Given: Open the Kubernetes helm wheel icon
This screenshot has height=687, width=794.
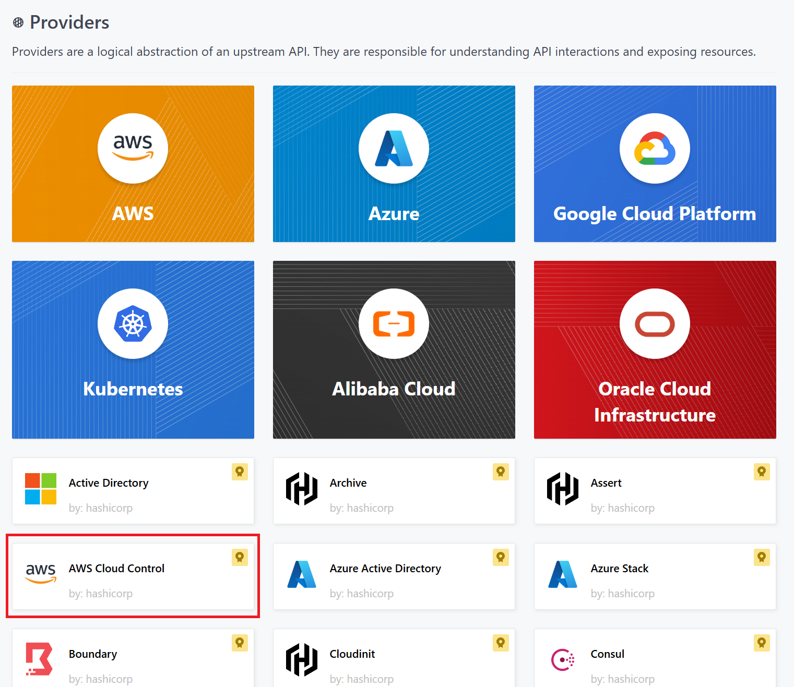Looking at the screenshot, I should pyautogui.click(x=133, y=323).
